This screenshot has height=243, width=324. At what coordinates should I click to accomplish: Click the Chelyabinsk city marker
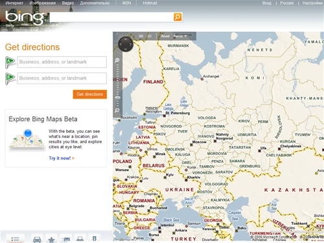[x=279, y=149]
